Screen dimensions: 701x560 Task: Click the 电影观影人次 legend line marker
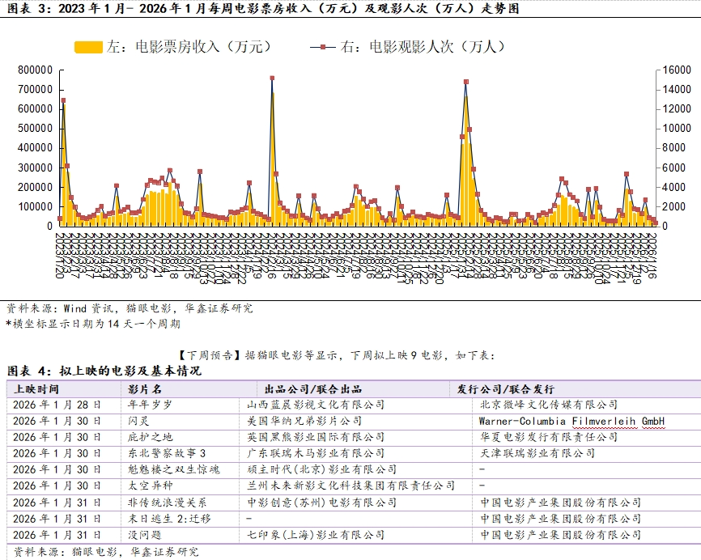point(323,47)
